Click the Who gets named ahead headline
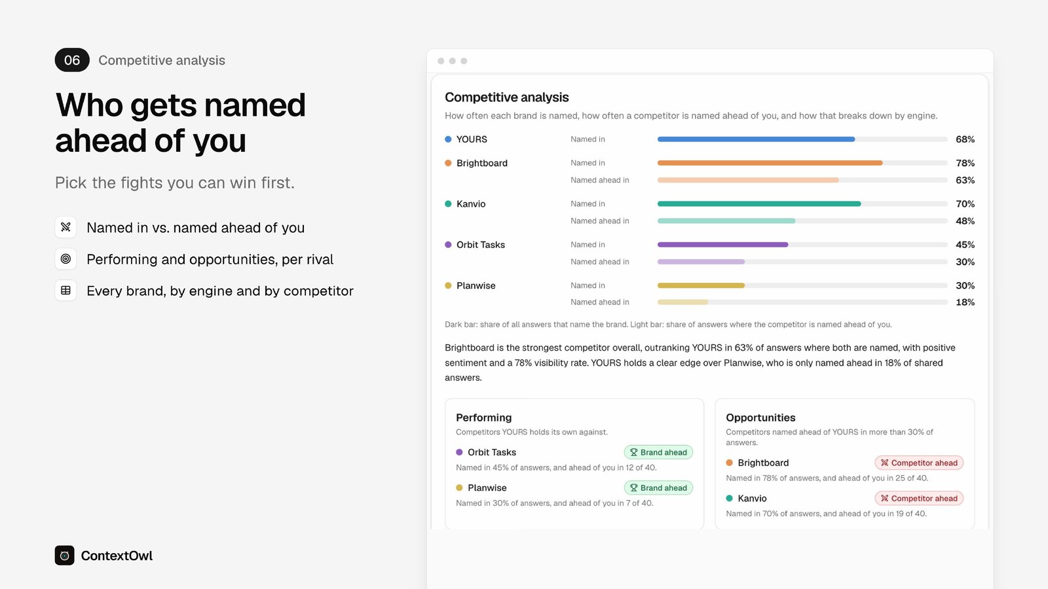1048x589 pixels. click(x=180, y=123)
